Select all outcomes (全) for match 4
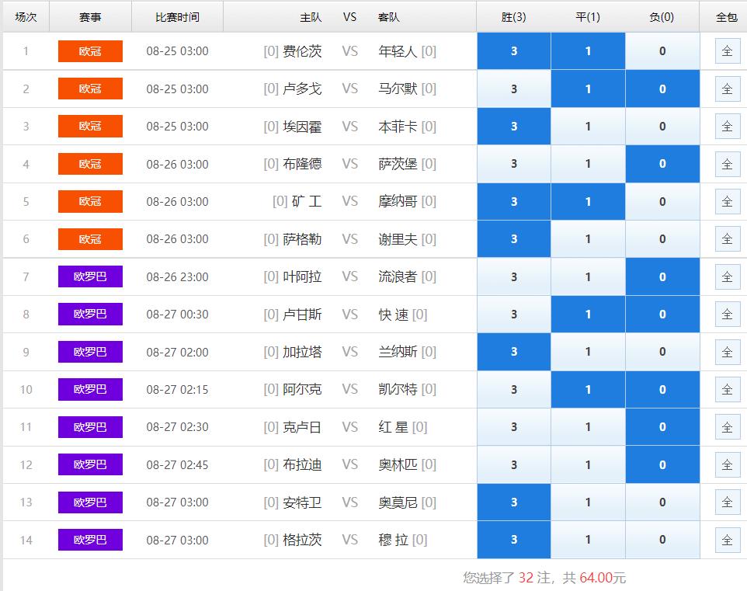The image size is (747, 591). click(x=727, y=164)
